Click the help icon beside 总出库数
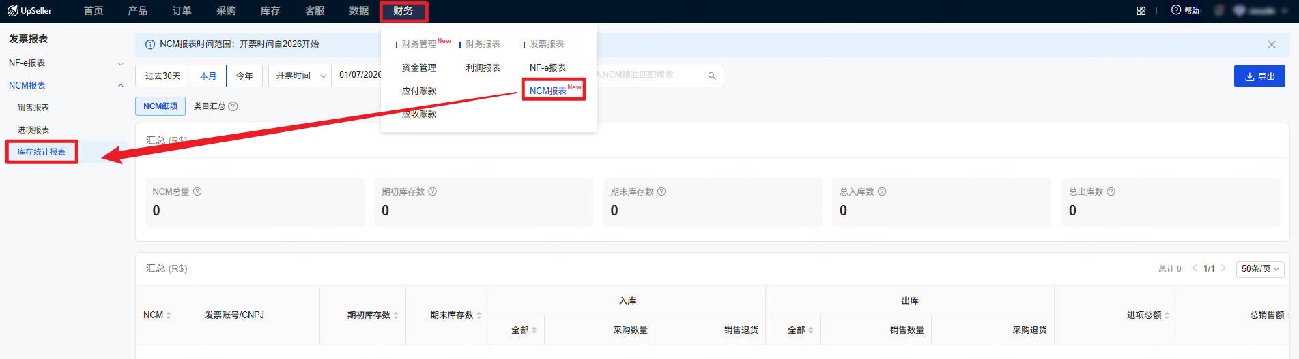Image resolution: width=1299 pixels, height=359 pixels. (x=1111, y=191)
